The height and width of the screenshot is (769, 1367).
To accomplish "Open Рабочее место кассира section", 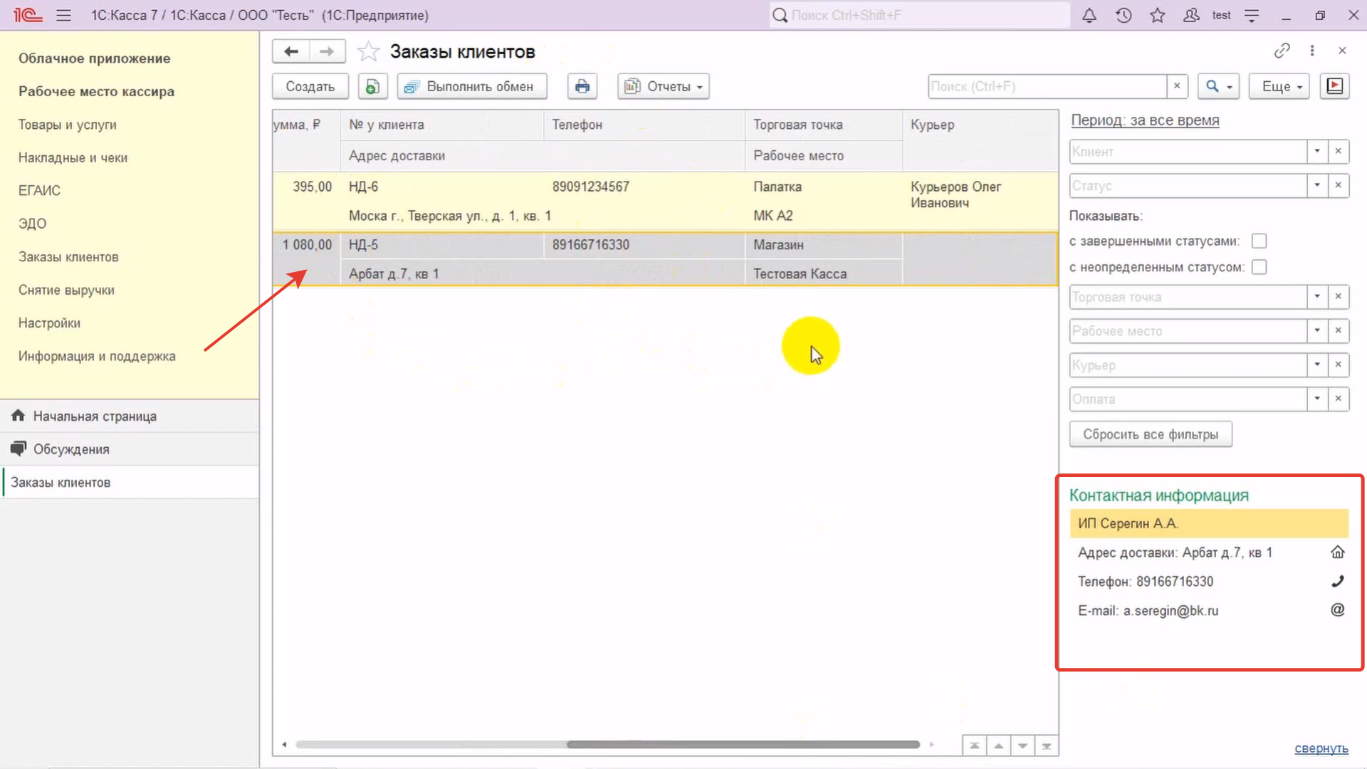I will tap(96, 92).
